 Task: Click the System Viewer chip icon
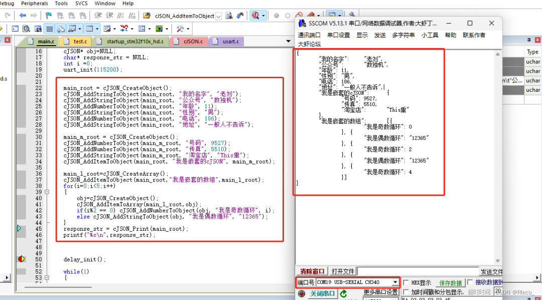tap(160, 29)
